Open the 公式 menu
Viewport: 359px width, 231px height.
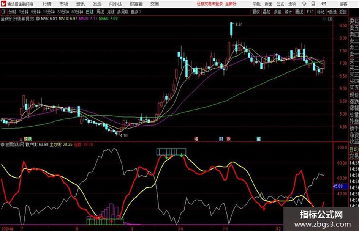[280, 4]
